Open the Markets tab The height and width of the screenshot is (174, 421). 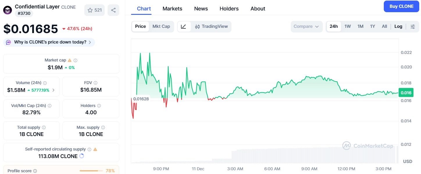(x=172, y=8)
